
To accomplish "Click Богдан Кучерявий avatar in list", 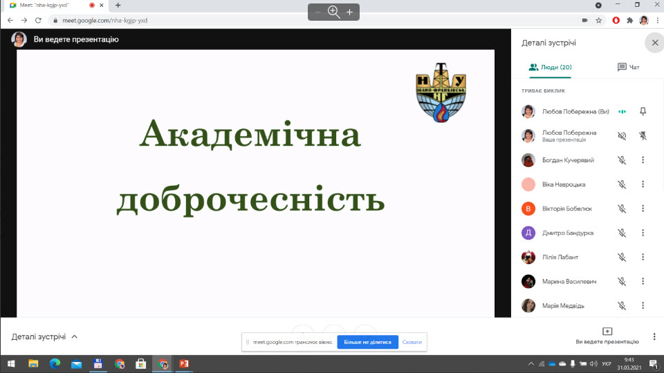I will [528, 160].
